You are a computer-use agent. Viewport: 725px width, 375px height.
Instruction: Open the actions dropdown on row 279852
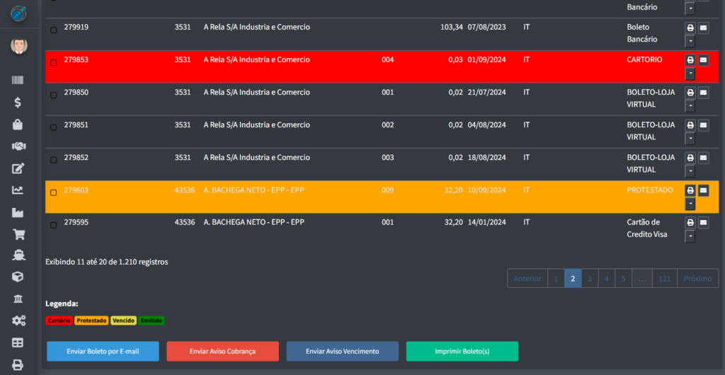690,171
